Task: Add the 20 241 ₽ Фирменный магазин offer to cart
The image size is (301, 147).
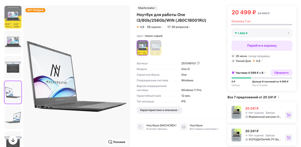Action: click(289, 115)
